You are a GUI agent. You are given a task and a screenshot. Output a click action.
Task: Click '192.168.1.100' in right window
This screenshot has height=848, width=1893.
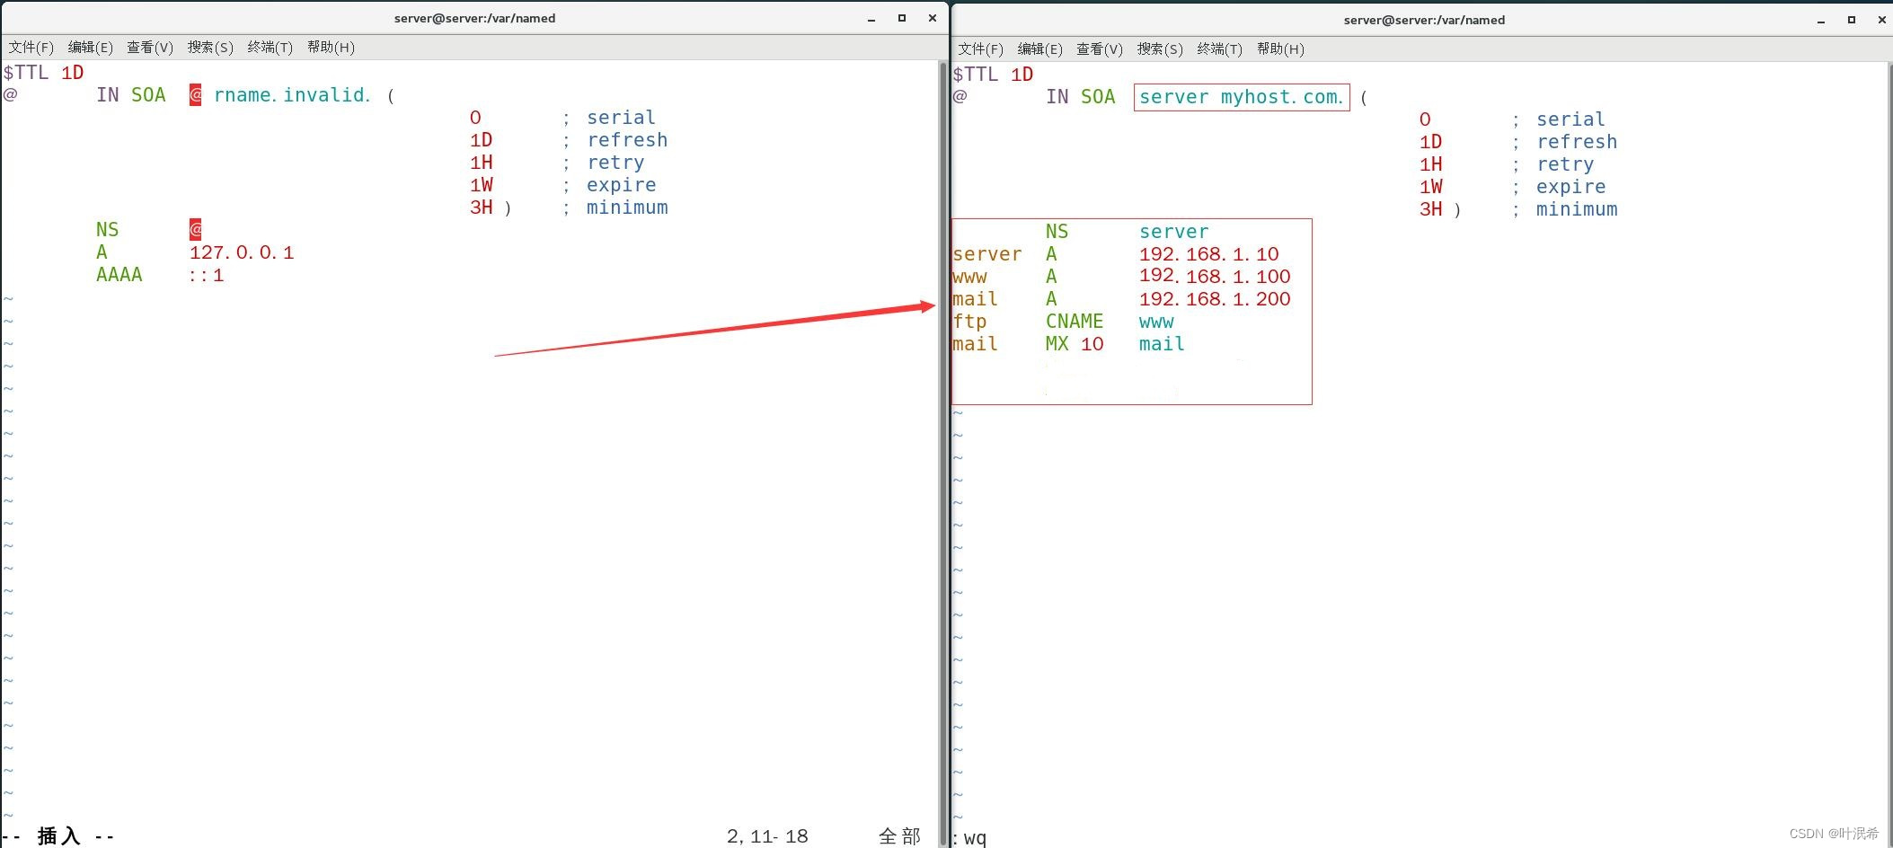(x=1215, y=277)
